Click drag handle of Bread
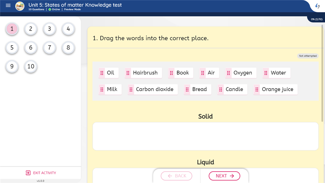The image size is (325, 183). tap(187, 90)
